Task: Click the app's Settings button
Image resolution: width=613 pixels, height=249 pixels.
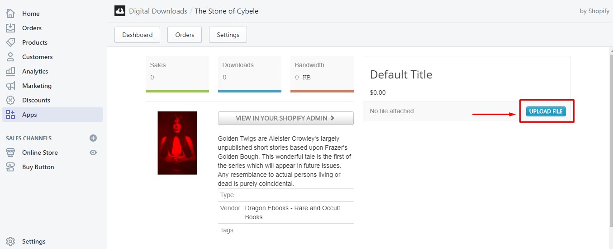Action: pos(228,35)
